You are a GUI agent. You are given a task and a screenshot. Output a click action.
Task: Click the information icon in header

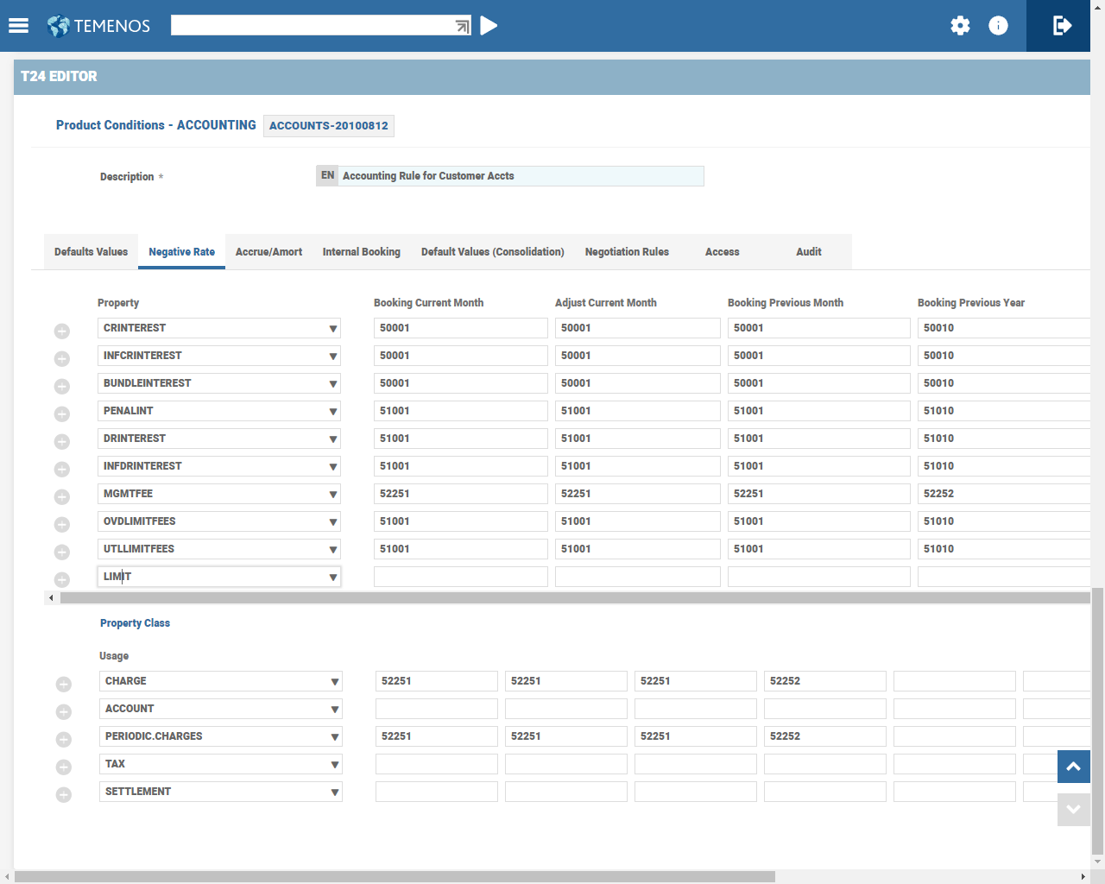(998, 26)
